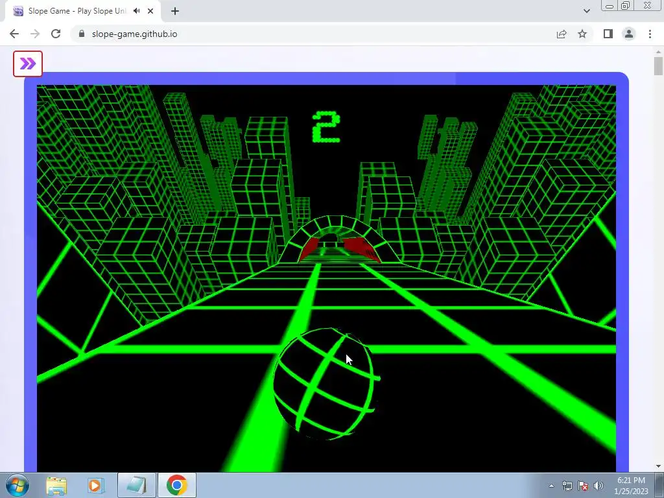
Task: Open the Chrome side panel
Action: tap(608, 34)
